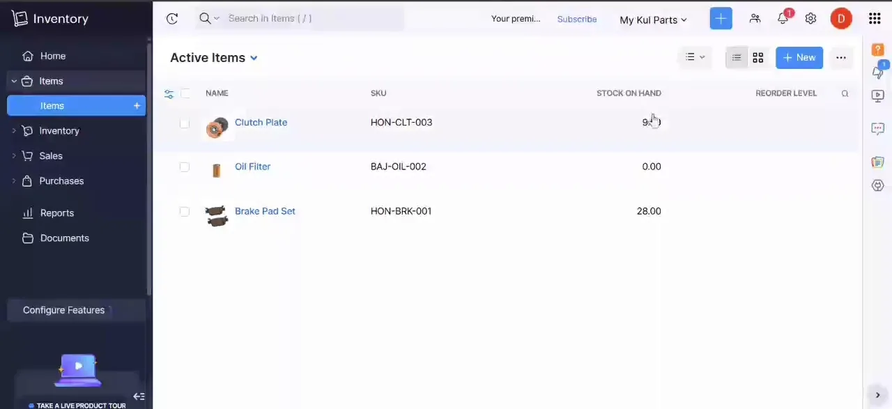Screen dimensions: 892x409
Task: Open the notifications bell
Action: (783, 19)
